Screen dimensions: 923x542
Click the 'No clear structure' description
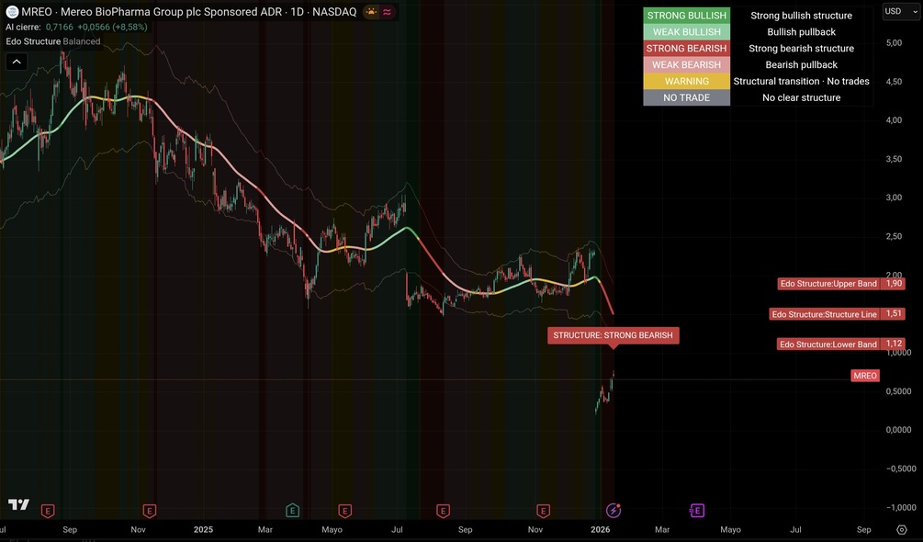pyautogui.click(x=801, y=97)
